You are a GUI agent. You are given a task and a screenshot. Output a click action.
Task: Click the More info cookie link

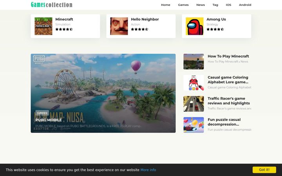[148, 170]
